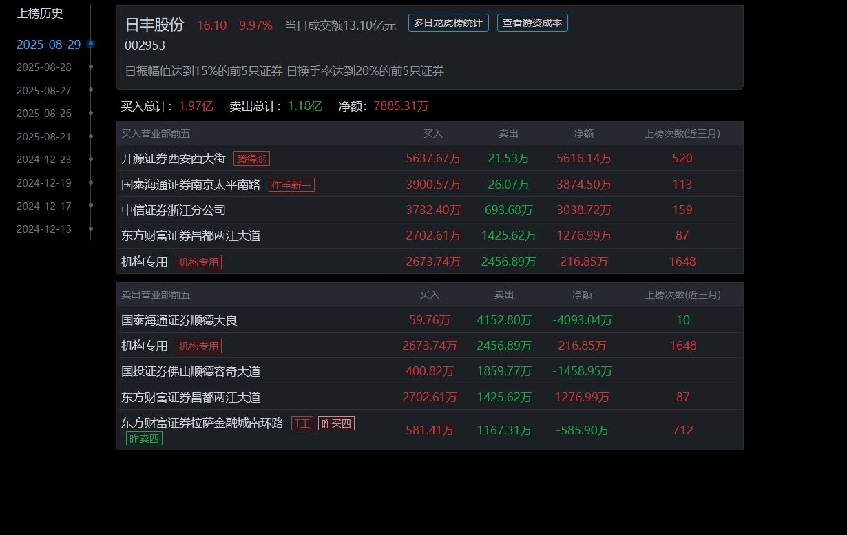Viewport: 847px width, 535px height.
Task: Click the buy amount 5637.67万
Action: click(x=433, y=158)
